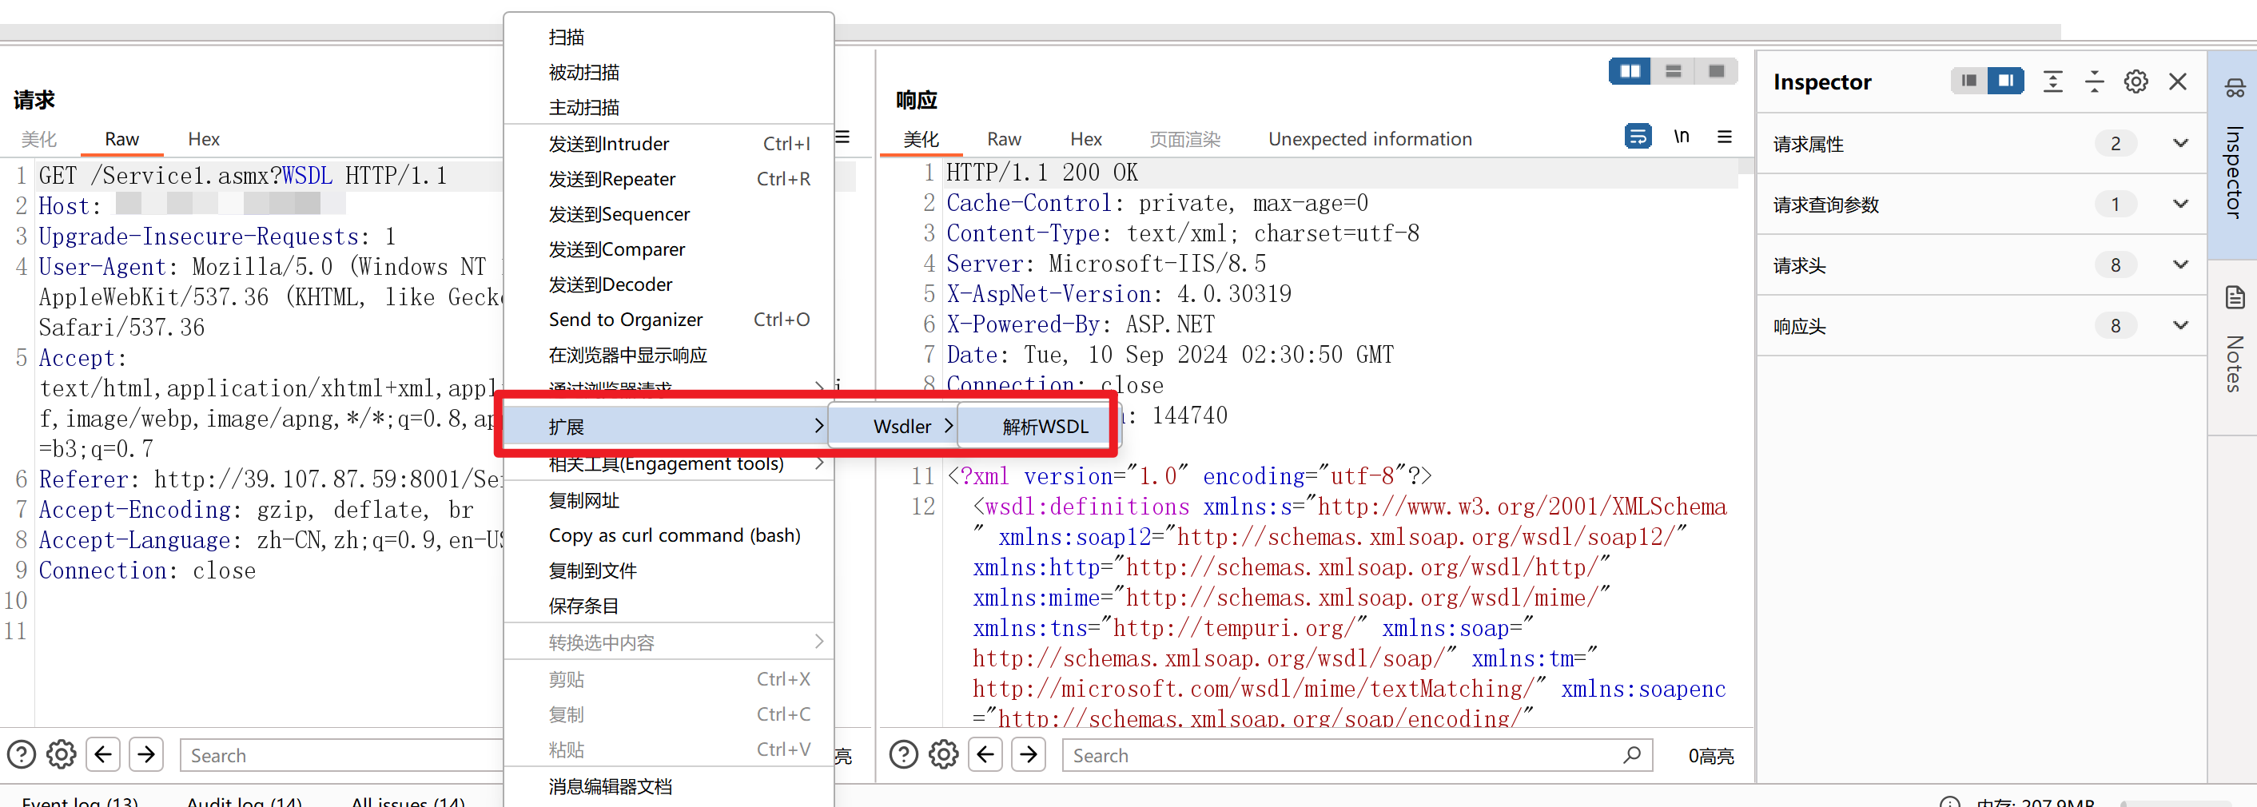Viewport: 2257px width, 807px height.
Task: Switch request view to Hex tab
Action: click(x=203, y=138)
